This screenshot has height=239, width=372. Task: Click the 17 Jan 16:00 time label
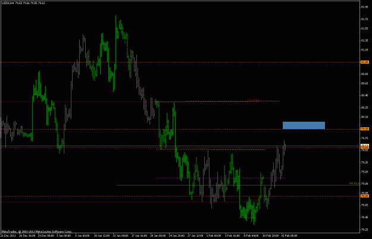pyautogui.click(x=139, y=235)
